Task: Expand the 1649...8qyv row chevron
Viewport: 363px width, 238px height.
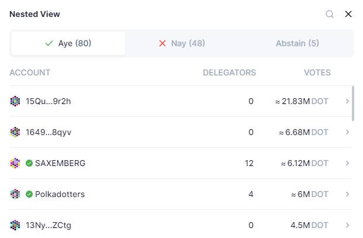Action: pos(347,132)
